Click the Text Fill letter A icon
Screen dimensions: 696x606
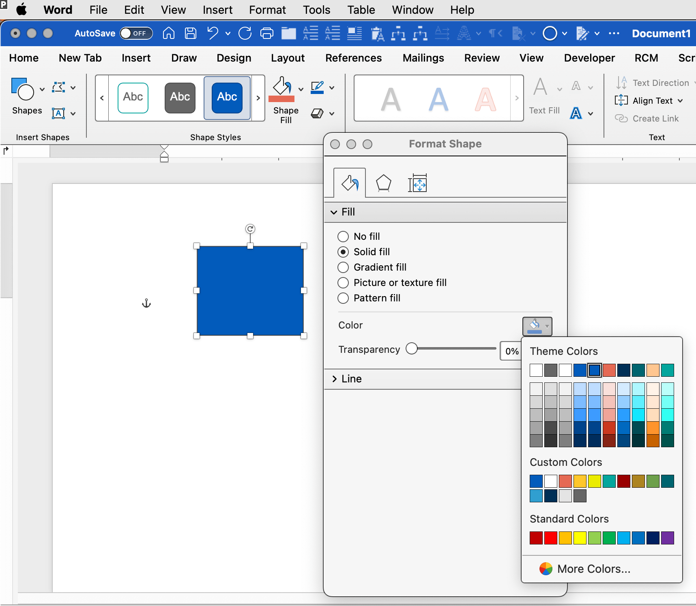541,87
